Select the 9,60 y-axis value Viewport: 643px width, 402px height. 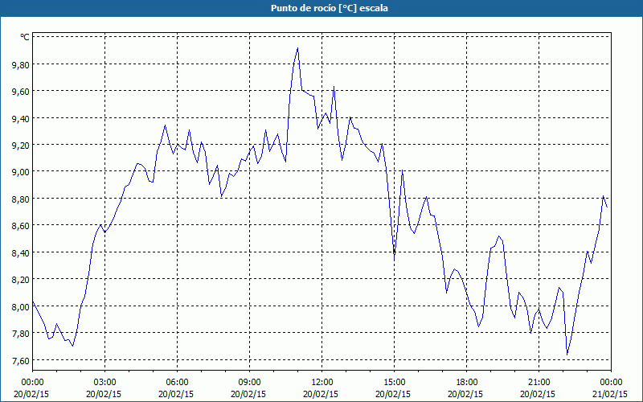coord(21,91)
